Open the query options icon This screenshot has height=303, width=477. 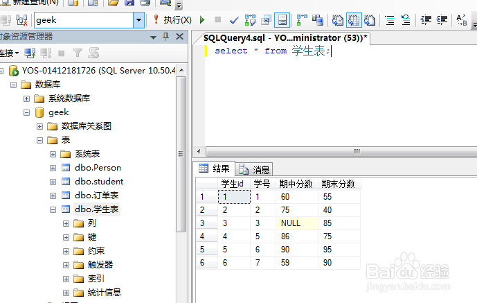point(266,20)
